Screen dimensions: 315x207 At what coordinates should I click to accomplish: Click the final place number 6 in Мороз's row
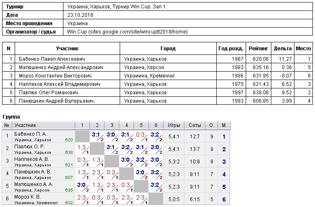point(224,199)
